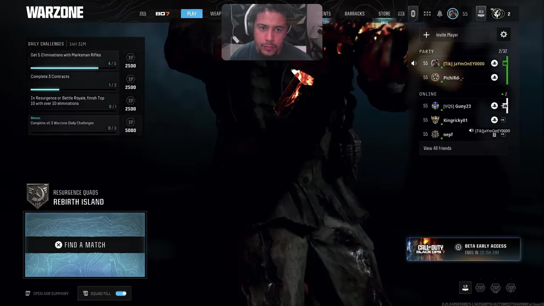This screenshot has height=306, width=544.
Task: Click the join icon on Kingricky01 row
Action: (503, 120)
